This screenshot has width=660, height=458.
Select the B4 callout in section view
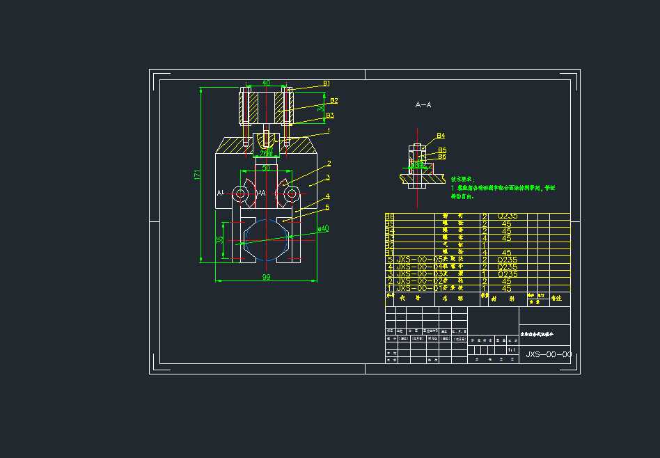(440, 136)
